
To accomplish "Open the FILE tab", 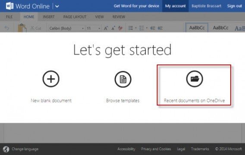I will point(9,17).
